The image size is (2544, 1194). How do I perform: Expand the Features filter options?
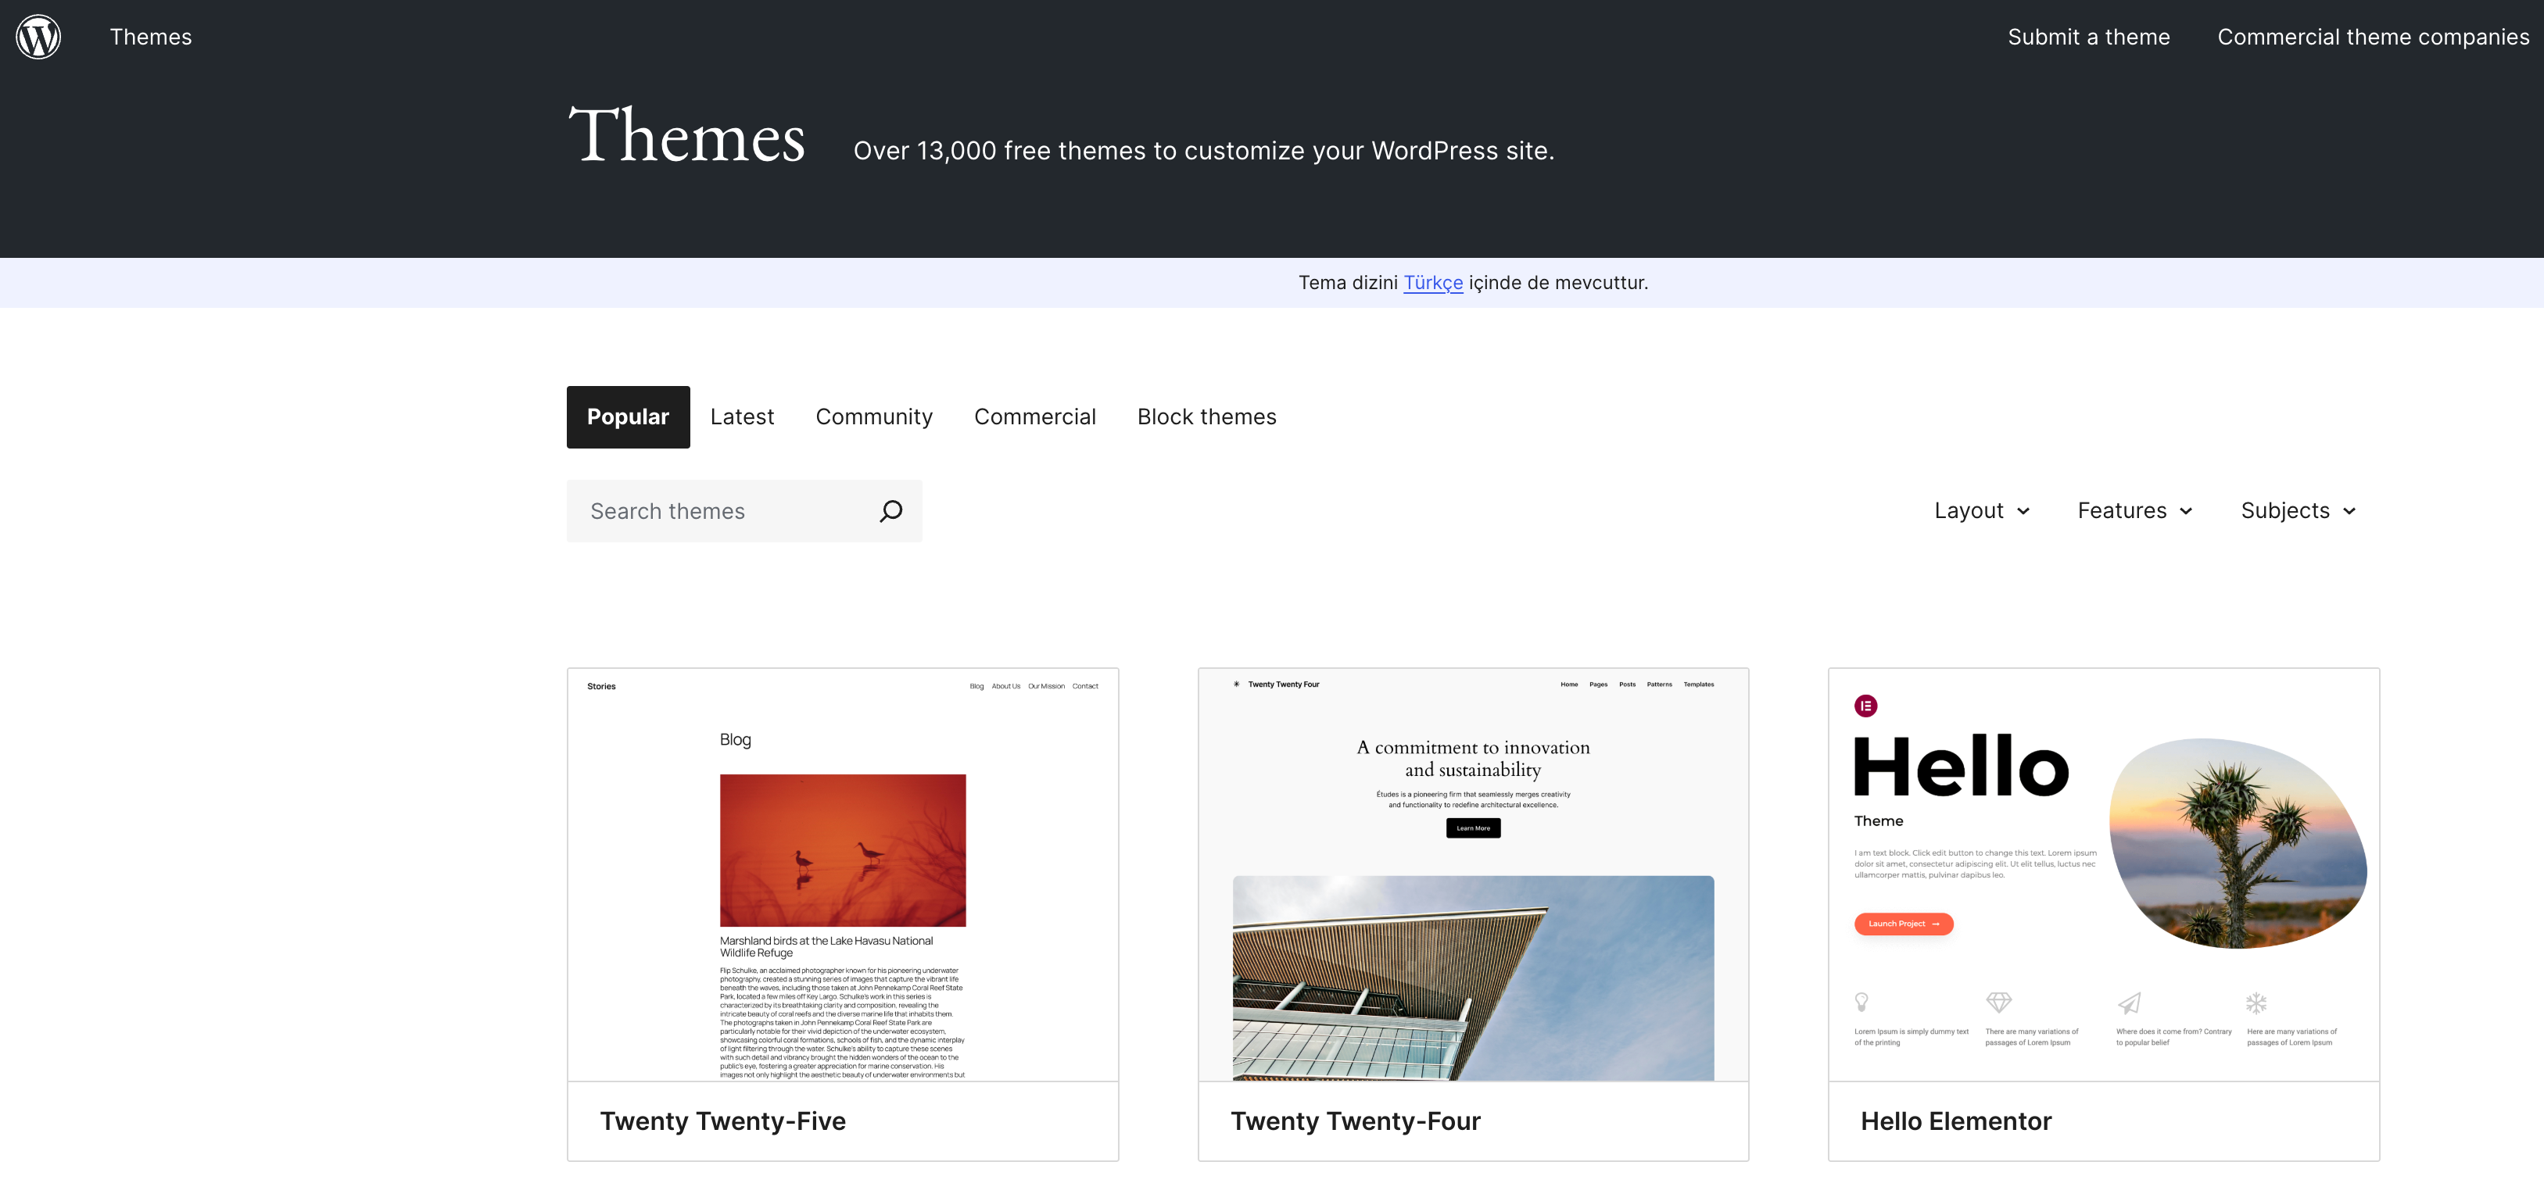[2134, 509]
